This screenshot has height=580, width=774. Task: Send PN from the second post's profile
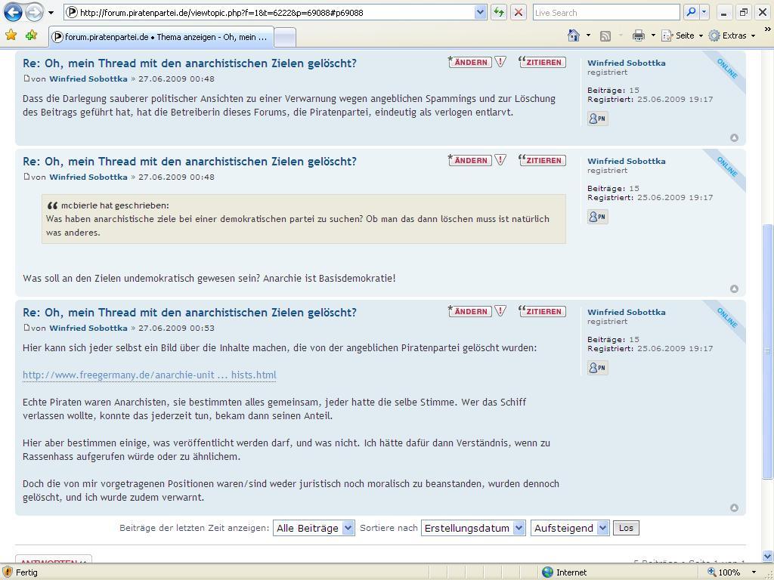pos(597,217)
